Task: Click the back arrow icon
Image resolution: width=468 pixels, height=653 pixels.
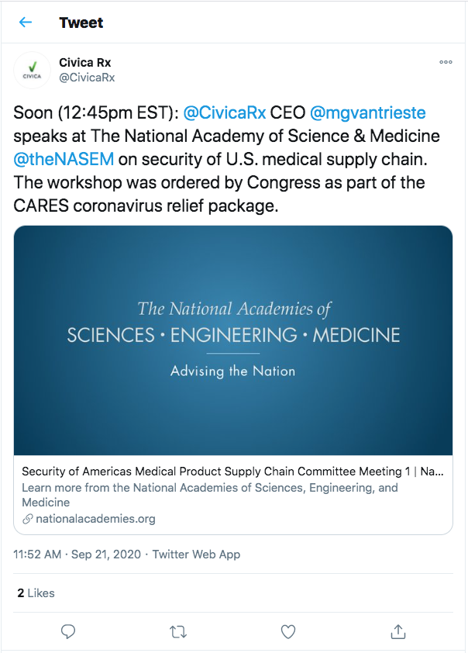Action: (26, 22)
